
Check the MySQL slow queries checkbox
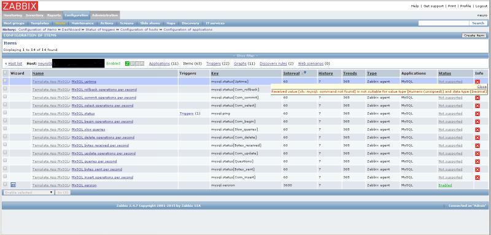[5, 129]
